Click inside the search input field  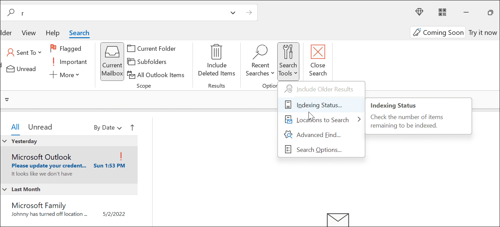point(102,13)
